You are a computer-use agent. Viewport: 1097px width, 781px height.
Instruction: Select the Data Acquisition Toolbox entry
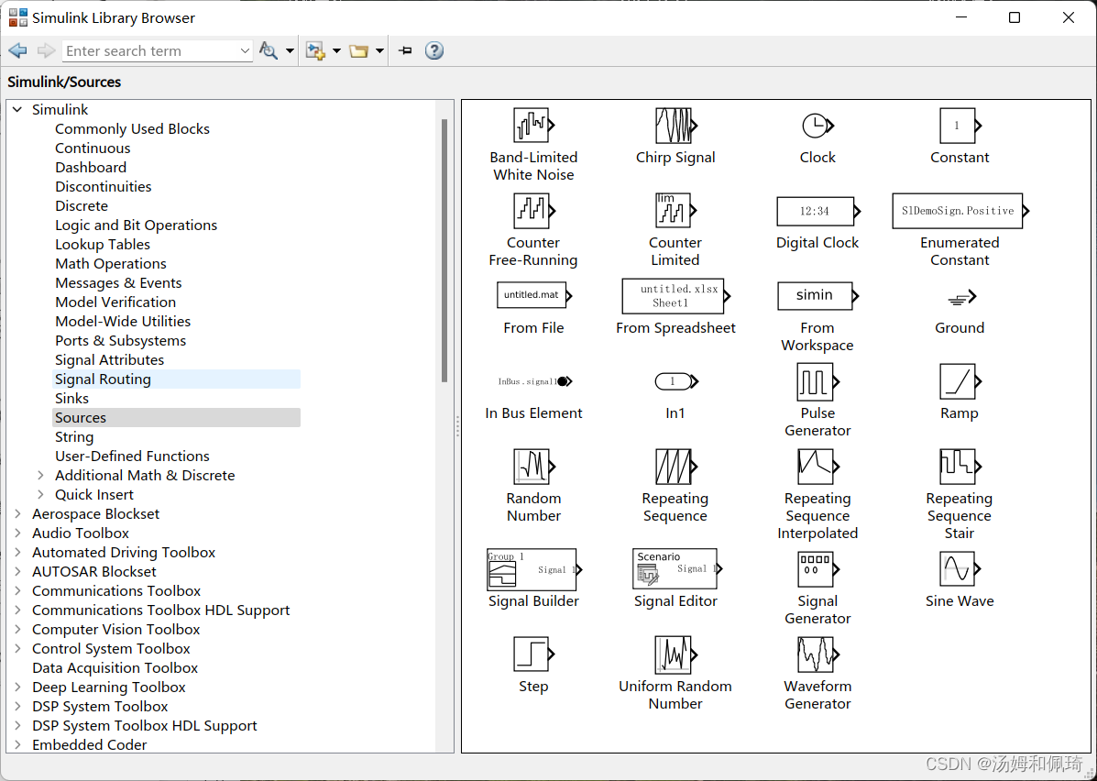(115, 668)
